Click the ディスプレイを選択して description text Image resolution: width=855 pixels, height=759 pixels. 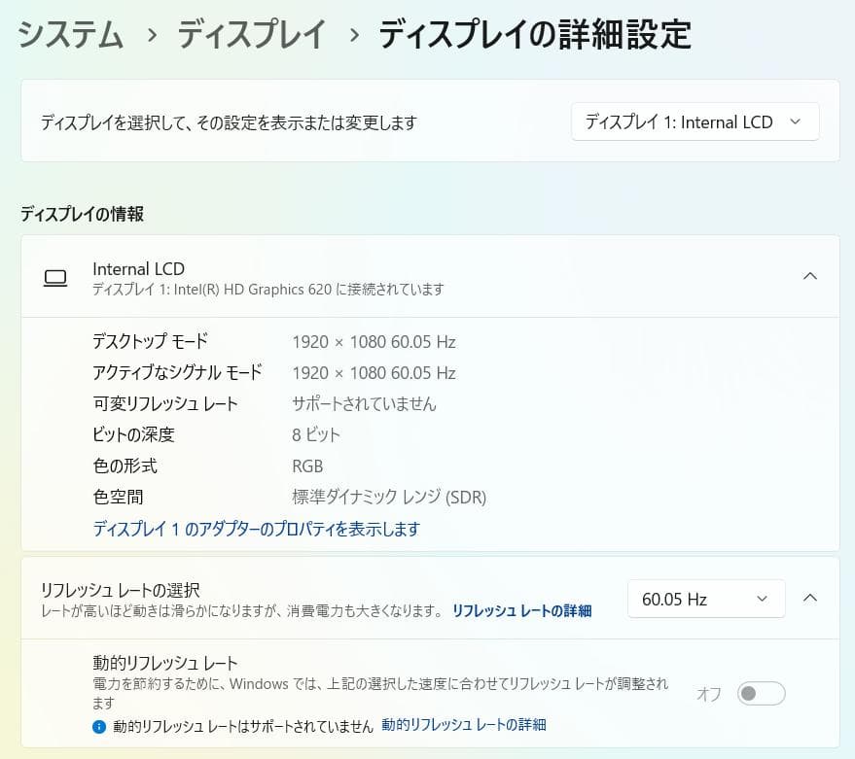[x=229, y=122]
